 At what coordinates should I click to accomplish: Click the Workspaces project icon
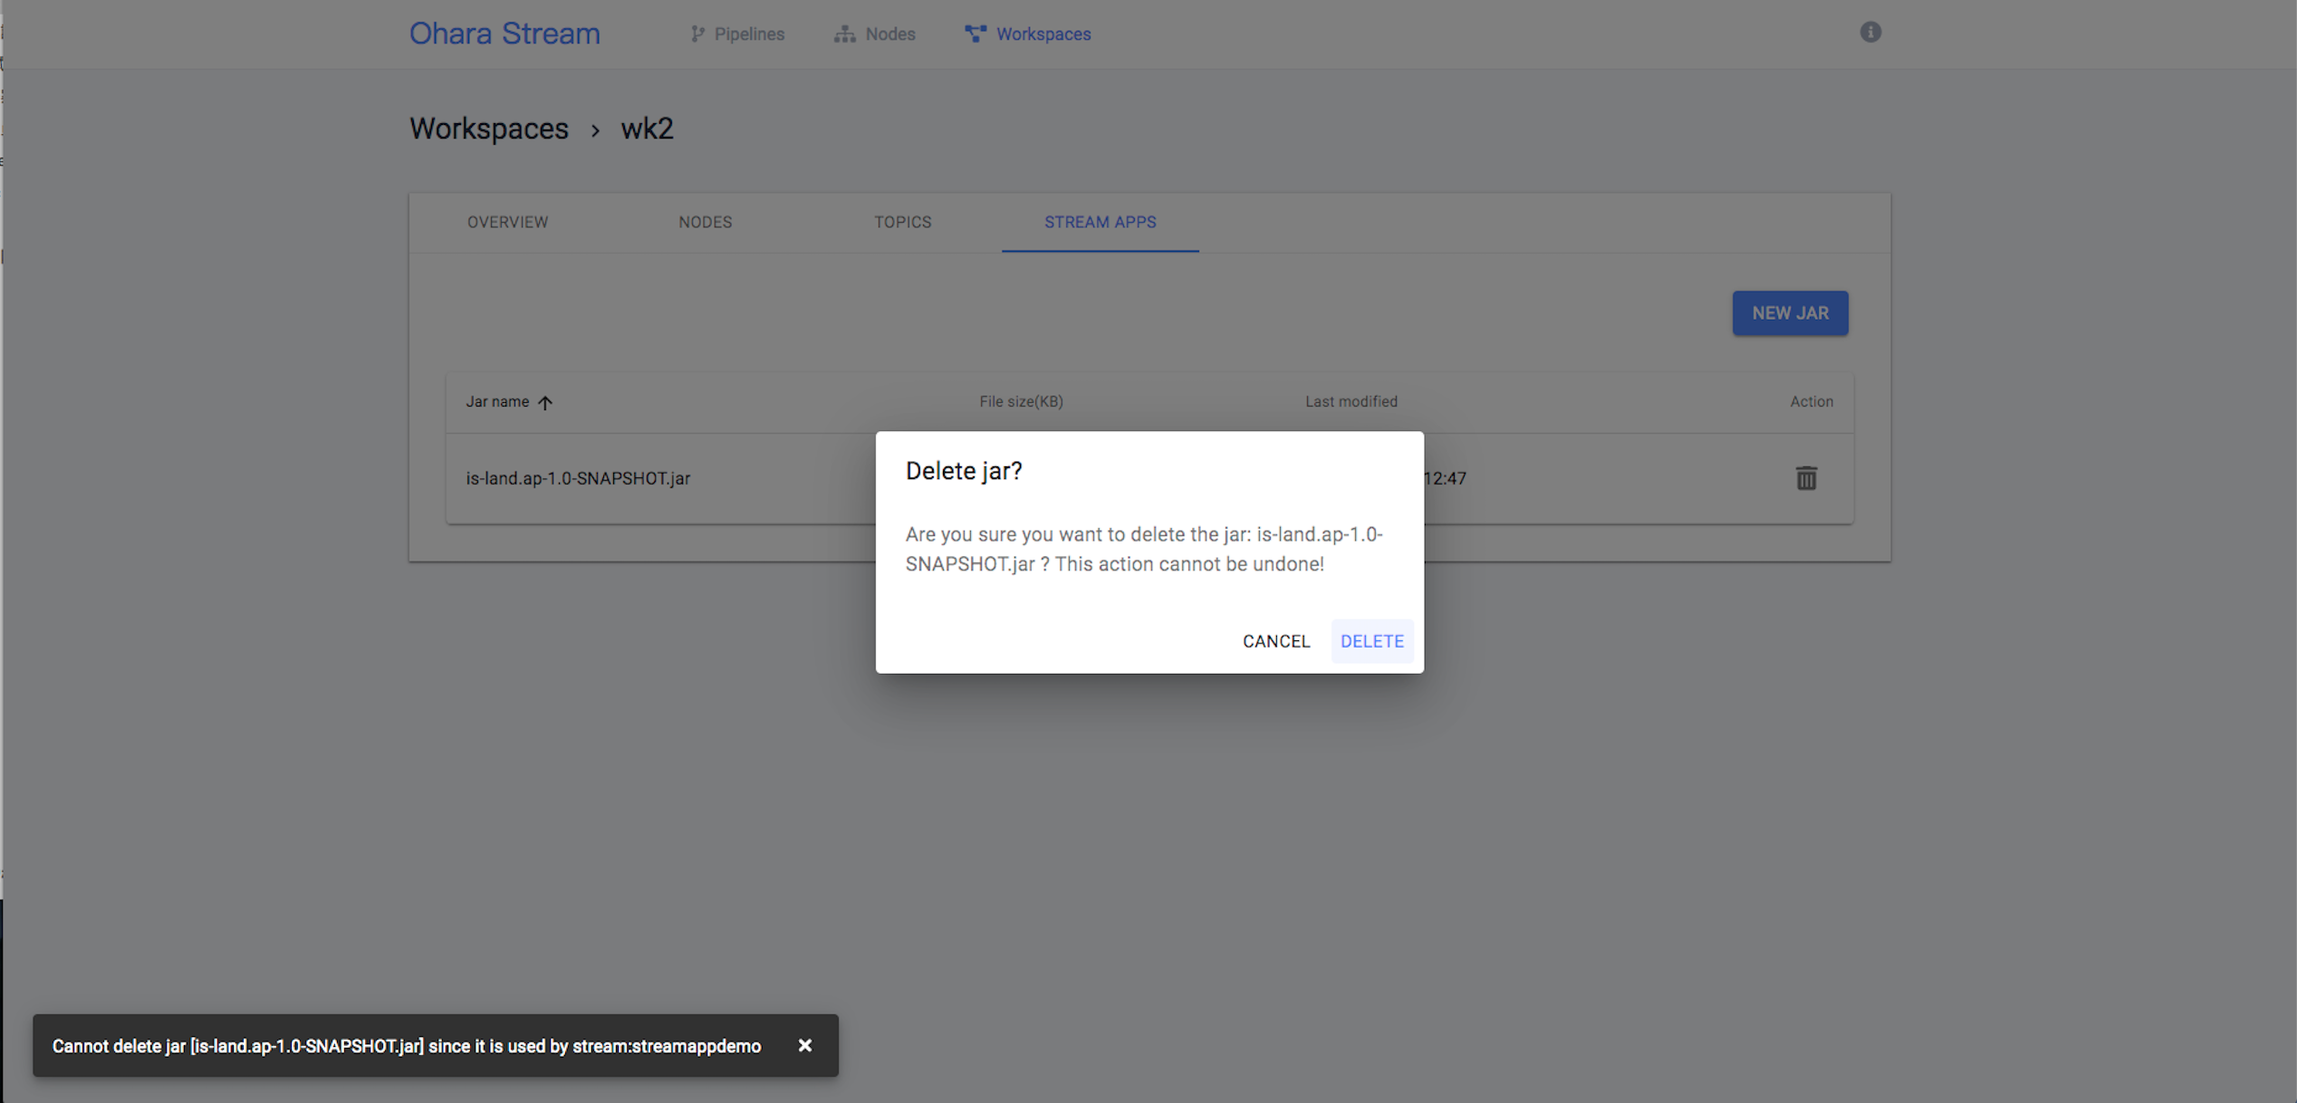click(x=975, y=34)
